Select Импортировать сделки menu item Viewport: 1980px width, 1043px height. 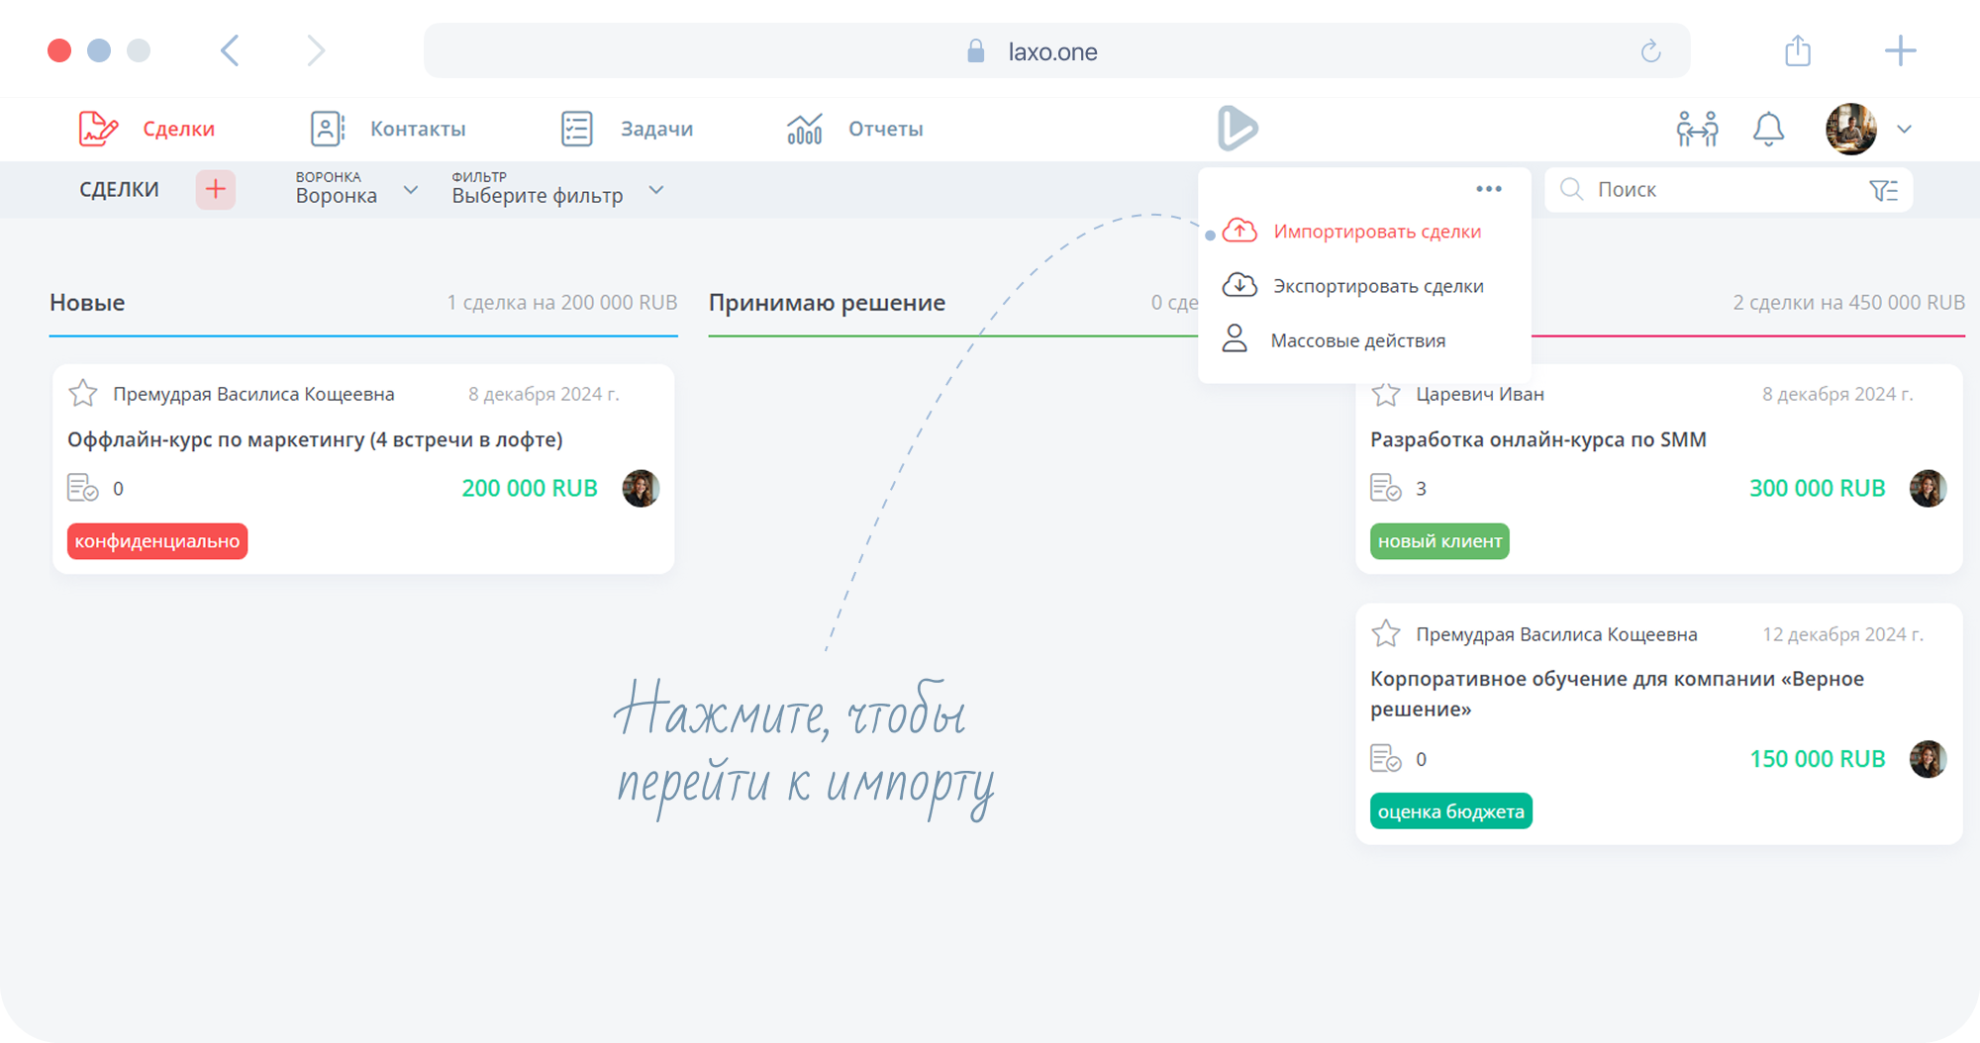[1376, 232]
